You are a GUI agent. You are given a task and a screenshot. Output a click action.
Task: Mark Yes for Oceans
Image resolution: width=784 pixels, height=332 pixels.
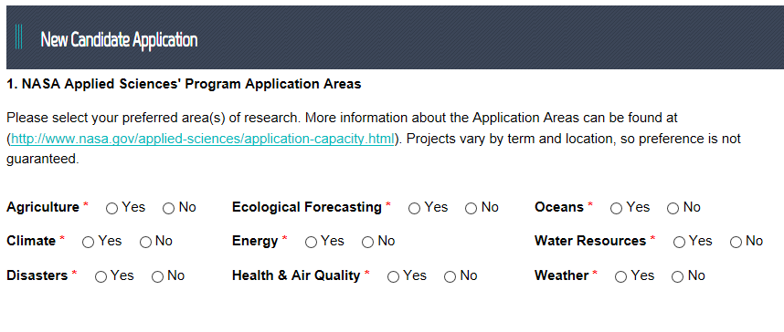pos(616,209)
